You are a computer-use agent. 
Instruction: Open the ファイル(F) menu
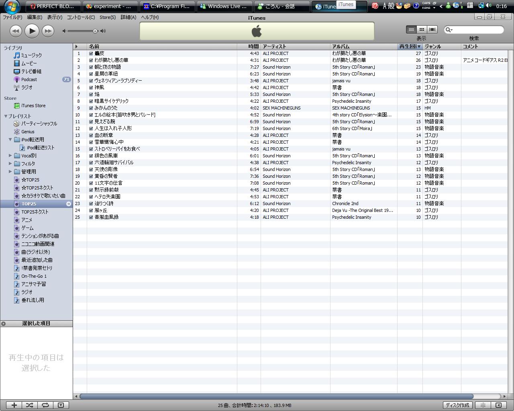(x=12, y=18)
